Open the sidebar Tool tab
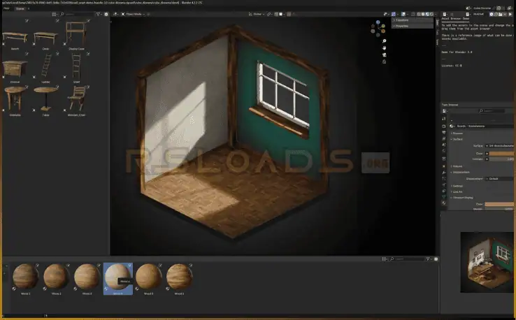 (x=438, y=33)
